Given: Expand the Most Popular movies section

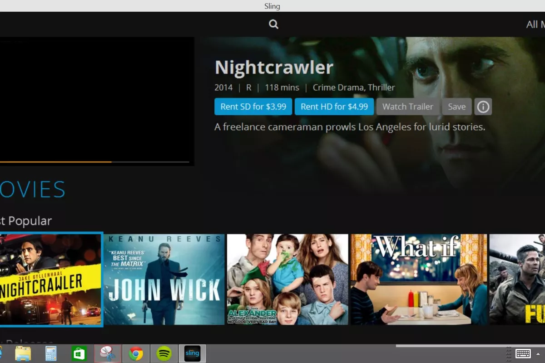Looking at the screenshot, I should 26,221.
